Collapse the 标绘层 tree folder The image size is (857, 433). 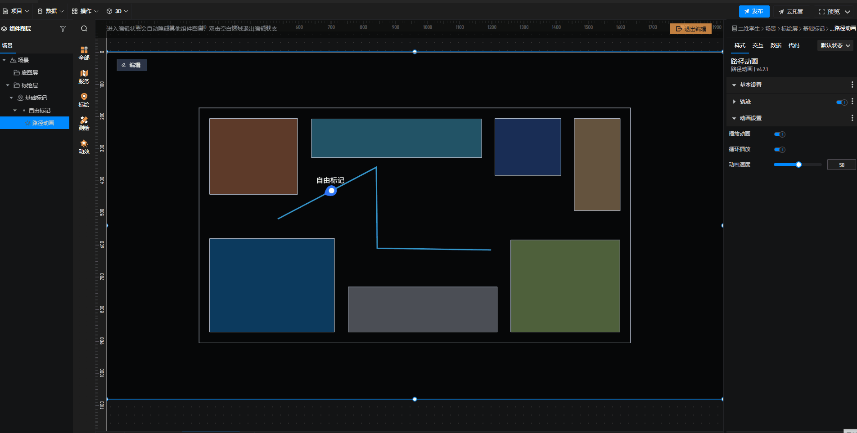[x=8, y=85]
